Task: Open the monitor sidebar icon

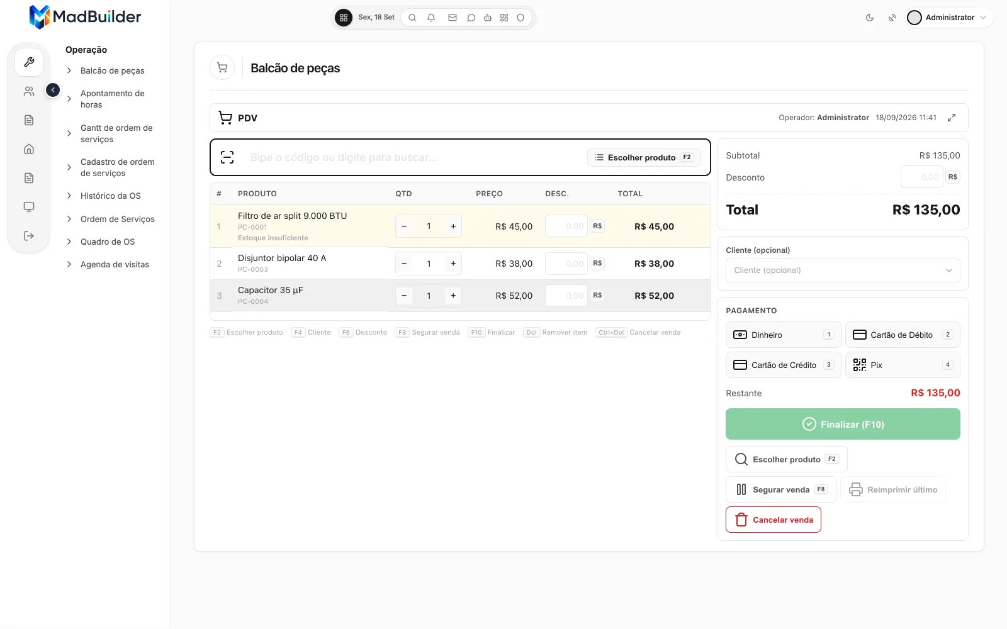Action: click(29, 207)
